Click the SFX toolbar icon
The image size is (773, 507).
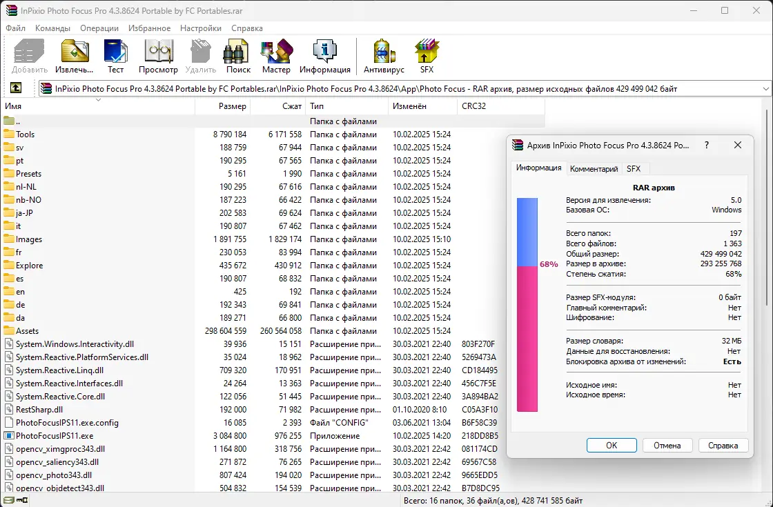(x=427, y=51)
